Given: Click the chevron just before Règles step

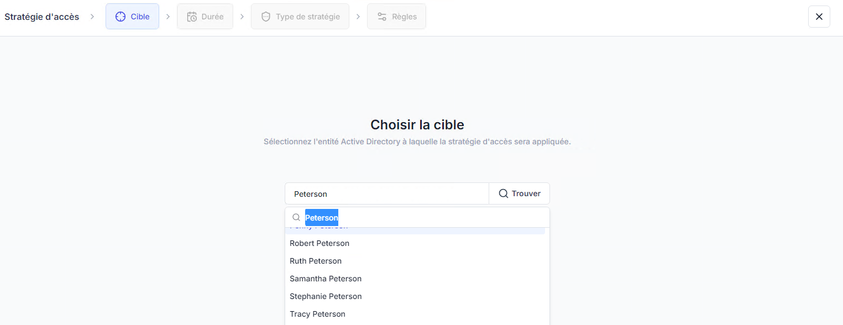Looking at the screenshot, I should 358,17.
